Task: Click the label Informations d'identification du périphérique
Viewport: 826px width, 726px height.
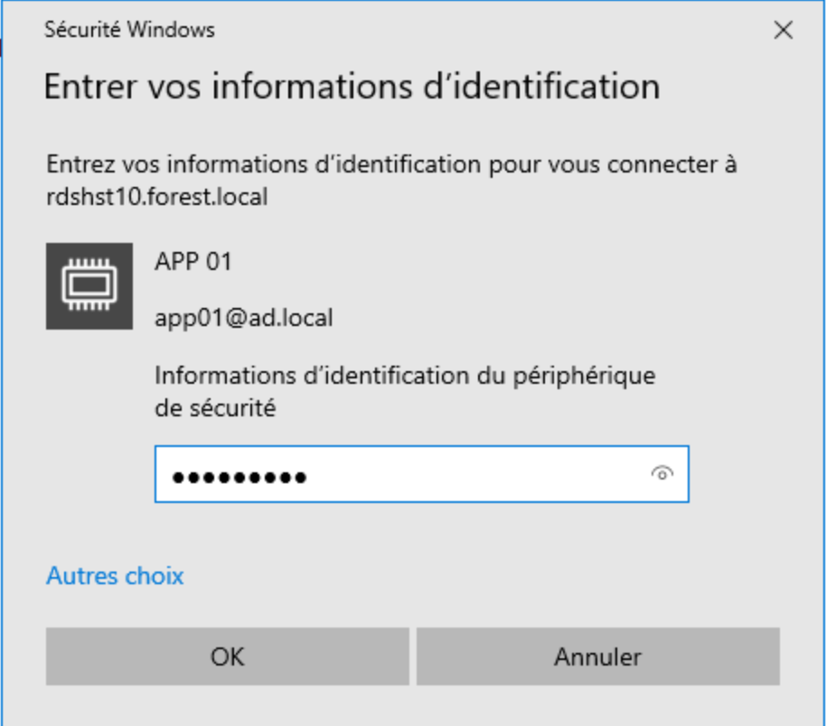Action: coord(405,376)
